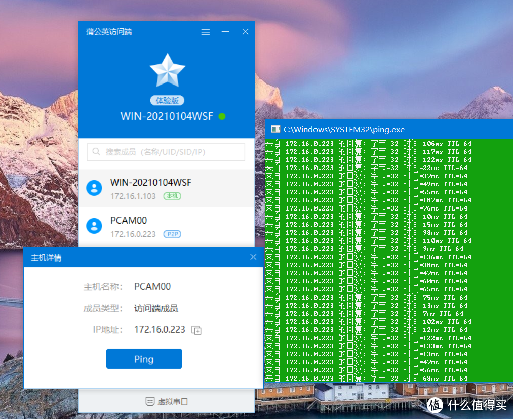Click the ping reply line with 时间=106ms
This screenshot has width=513, height=419.
[368, 144]
